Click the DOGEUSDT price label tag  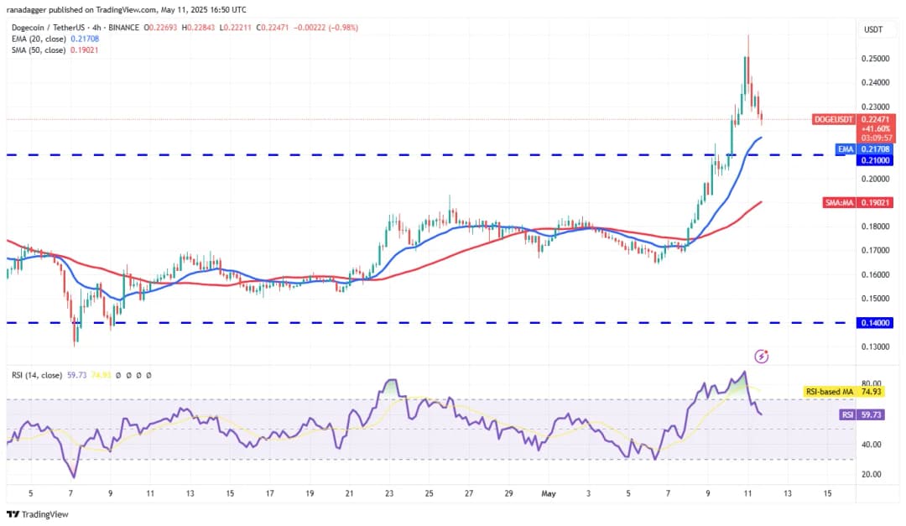[x=832, y=120]
